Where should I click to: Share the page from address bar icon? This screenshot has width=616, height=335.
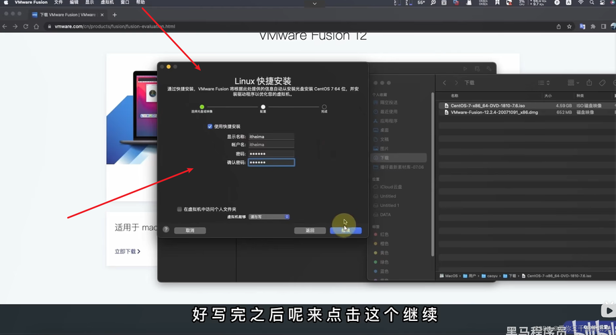tap(559, 27)
